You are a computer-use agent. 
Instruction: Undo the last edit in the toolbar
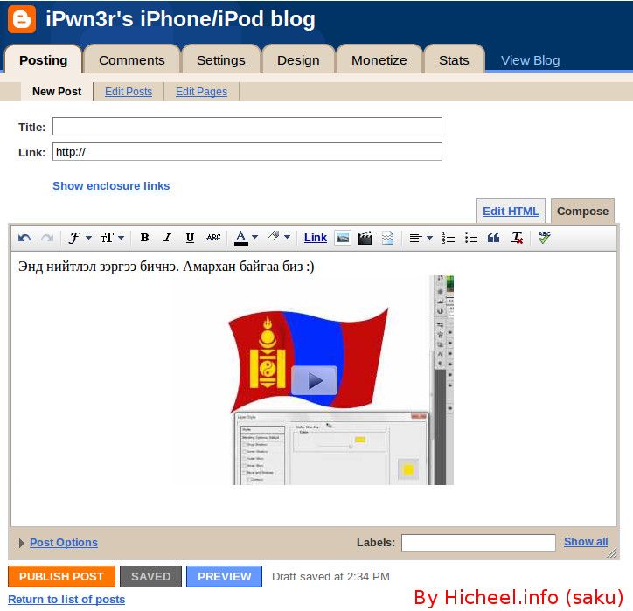tap(24, 238)
